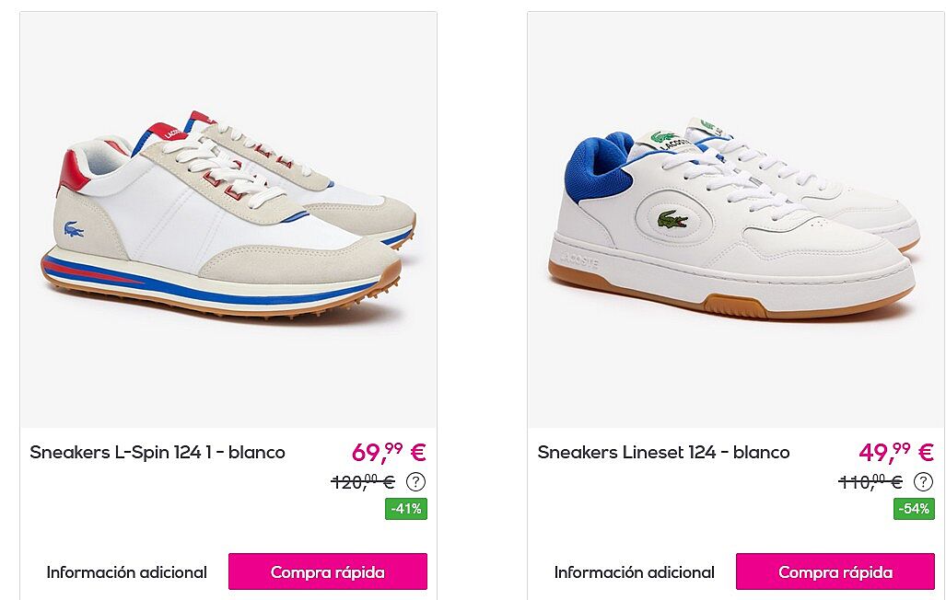Open L-Spin 124 1 sneaker product image
The height and width of the screenshot is (600, 946).
pos(228,220)
